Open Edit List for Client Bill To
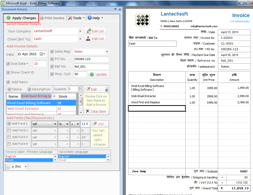 (x=95, y=39)
